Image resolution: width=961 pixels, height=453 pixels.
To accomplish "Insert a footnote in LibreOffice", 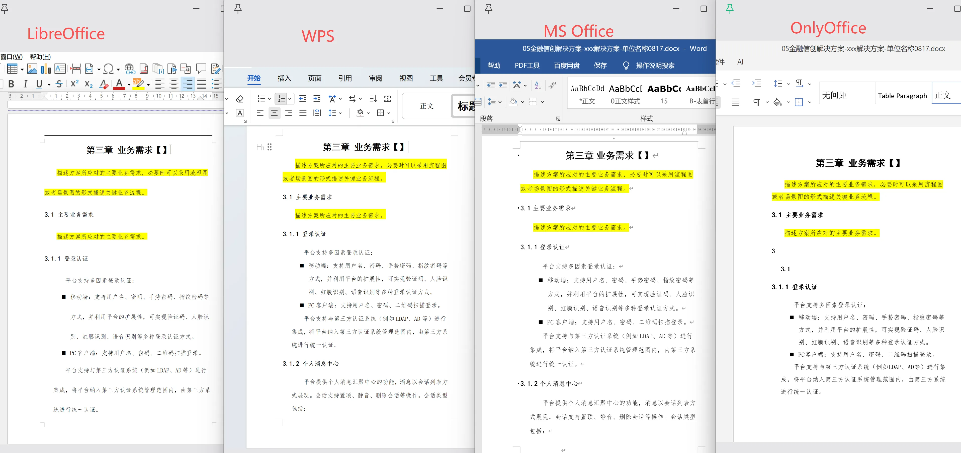I will point(144,69).
